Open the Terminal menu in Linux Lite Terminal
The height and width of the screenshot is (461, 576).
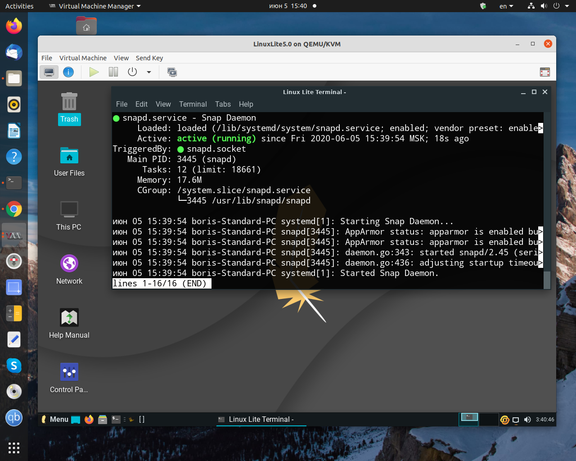pos(193,104)
